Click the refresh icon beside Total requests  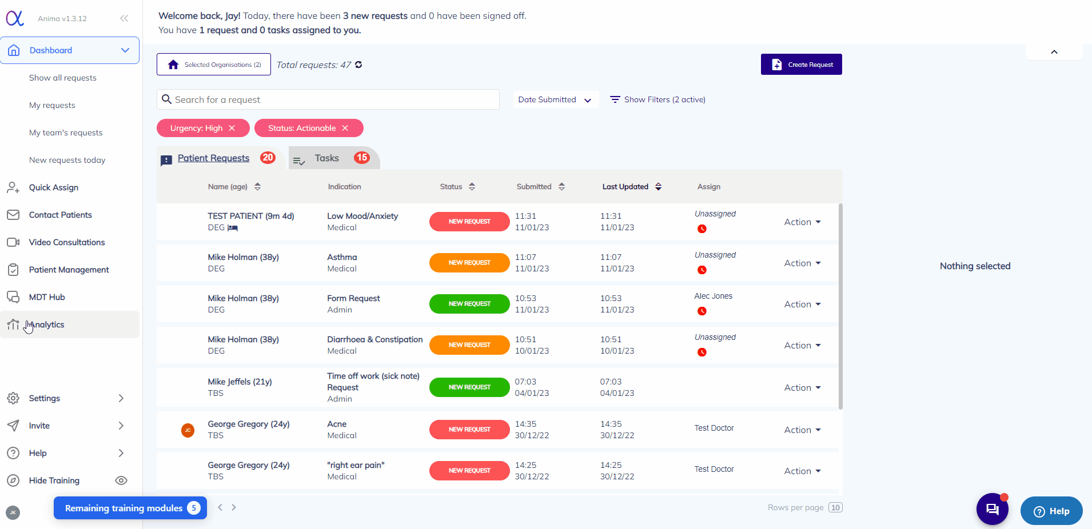point(358,65)
